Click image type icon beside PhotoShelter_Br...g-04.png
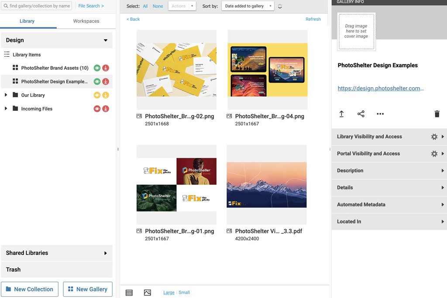447x298 pixels. point(229,116)
